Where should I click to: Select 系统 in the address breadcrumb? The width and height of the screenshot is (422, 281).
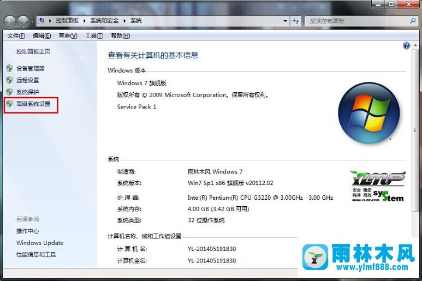pos(136,21)
